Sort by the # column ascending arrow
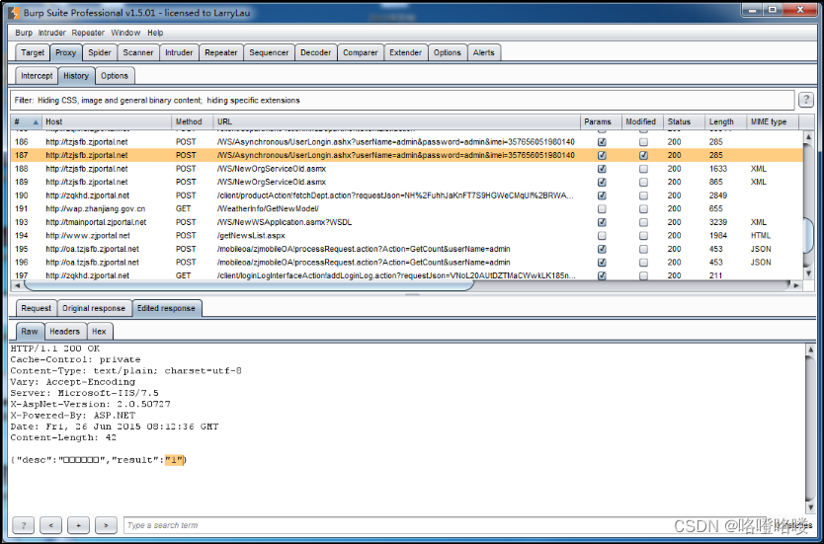Viewport: 824px width, 544px height. coord(36,121)
